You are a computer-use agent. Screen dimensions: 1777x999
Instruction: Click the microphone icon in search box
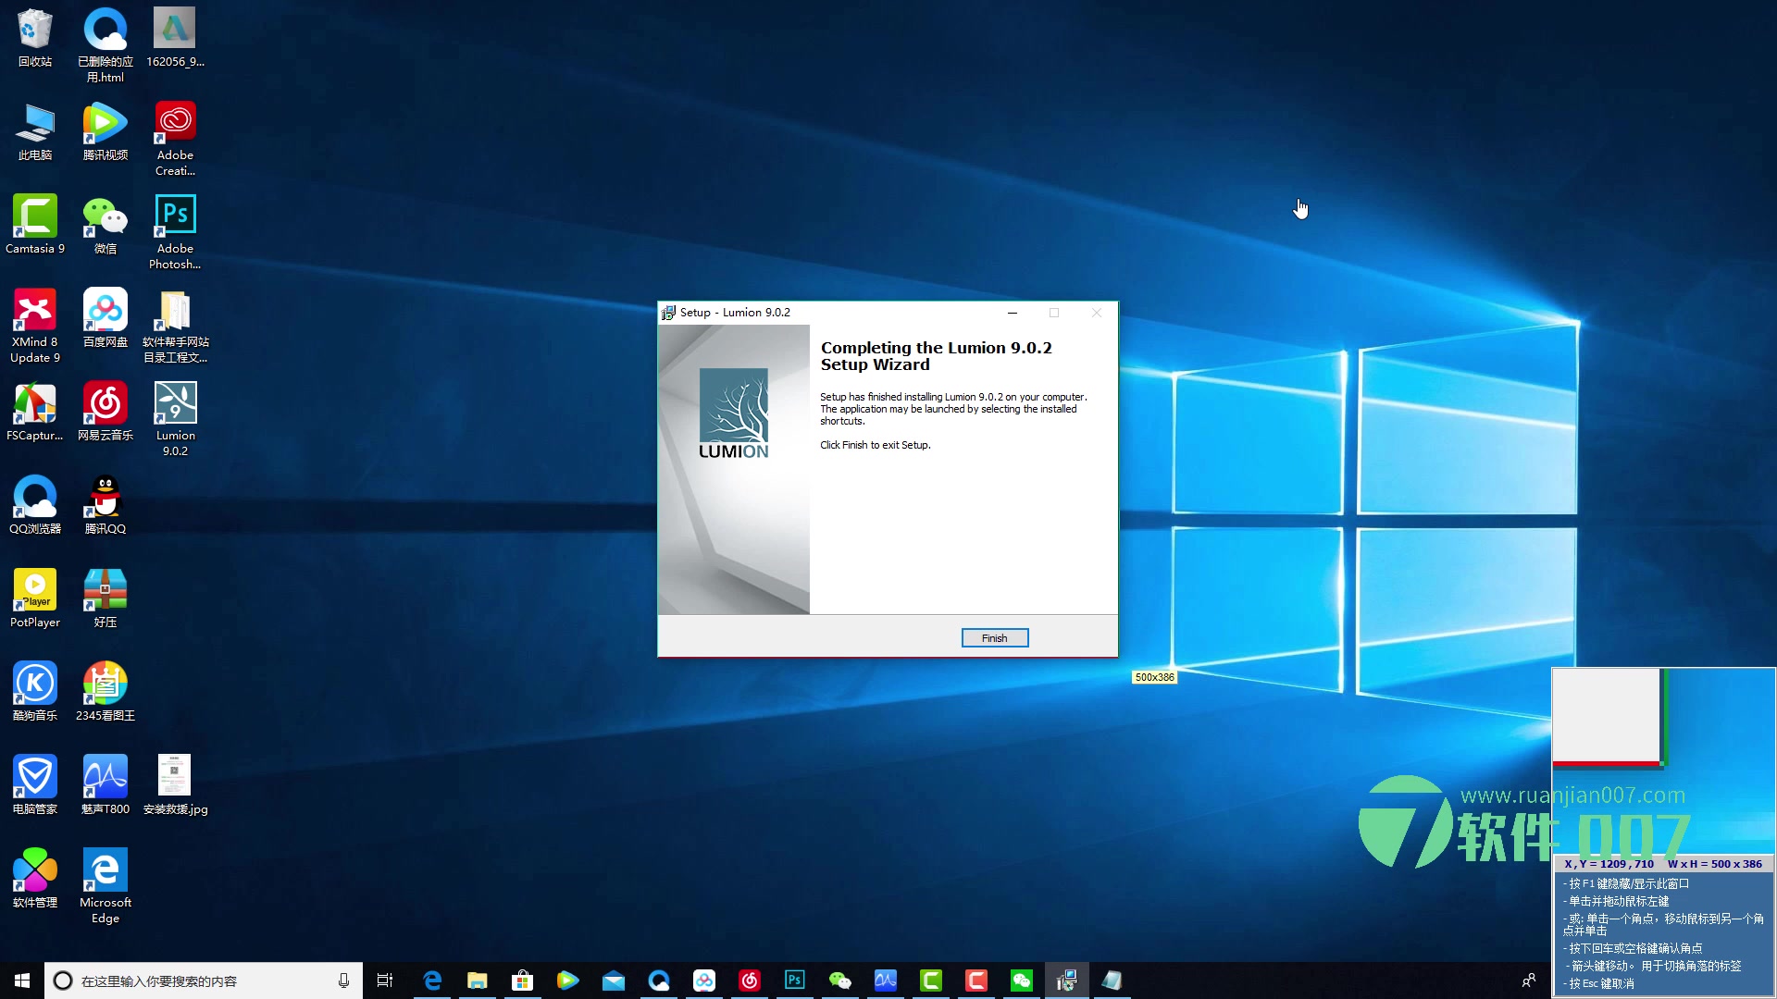343,980
